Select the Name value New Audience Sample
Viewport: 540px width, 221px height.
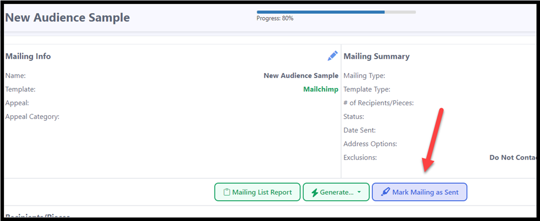(301, 76)
